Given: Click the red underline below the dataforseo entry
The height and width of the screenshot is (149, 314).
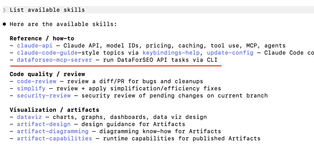Looking at the screenshot, I should [x=116, y=66].
